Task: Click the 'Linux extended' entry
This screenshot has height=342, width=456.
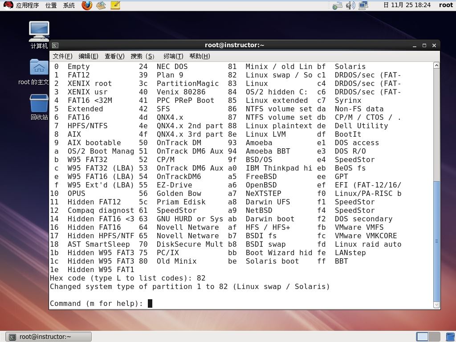Action: pyautogui.click(x=277, y=100)
